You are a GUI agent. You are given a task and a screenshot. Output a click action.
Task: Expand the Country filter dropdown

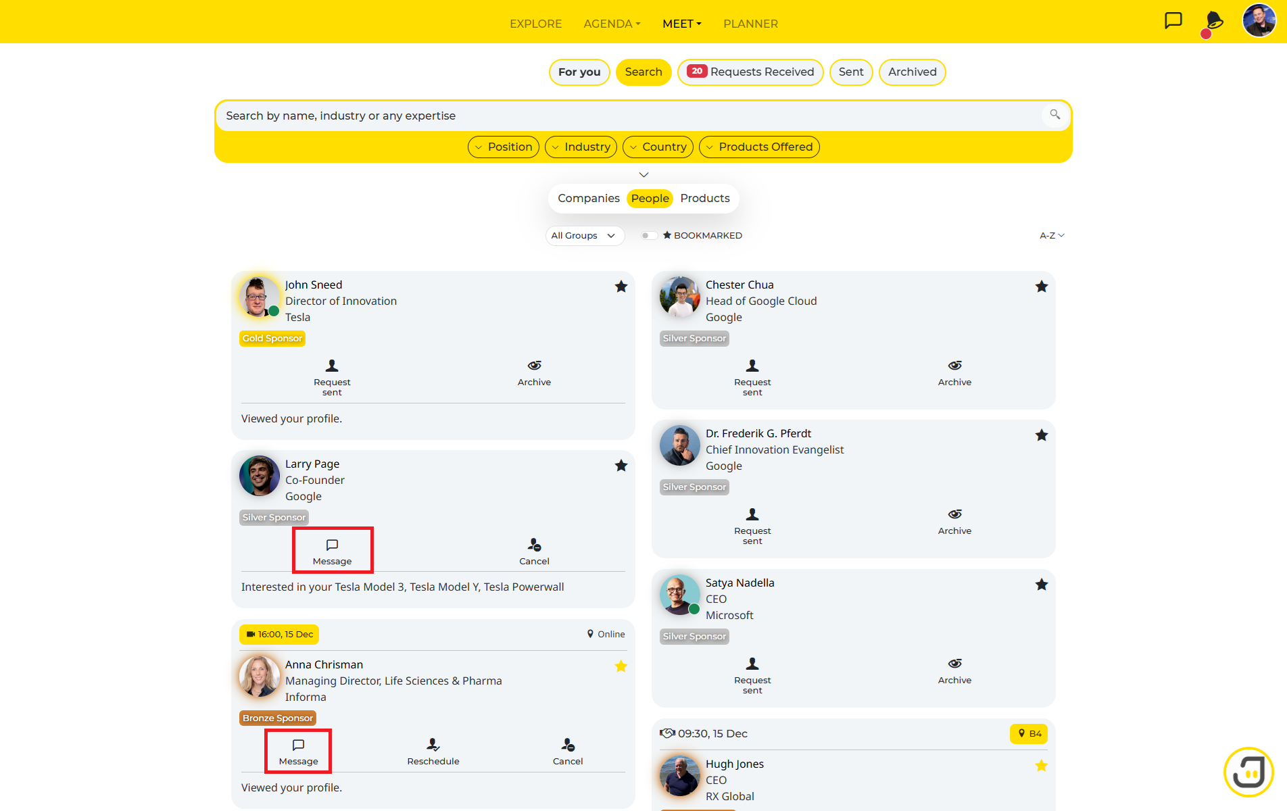658,147
